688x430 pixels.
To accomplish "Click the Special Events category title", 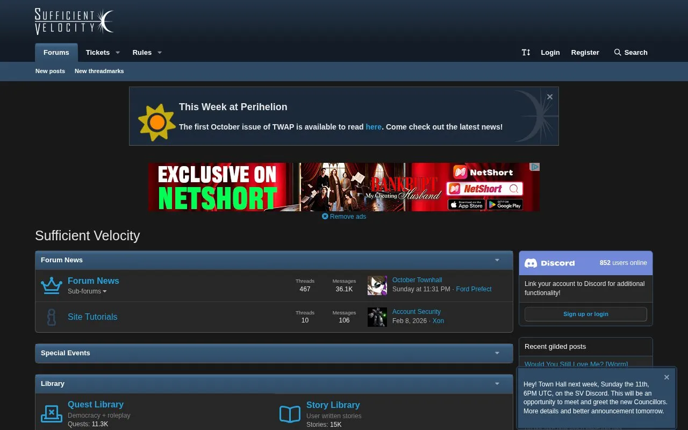I will (66, 353).
